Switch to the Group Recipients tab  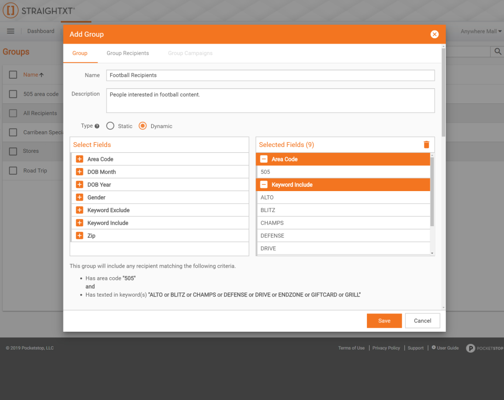coord(129,53)
